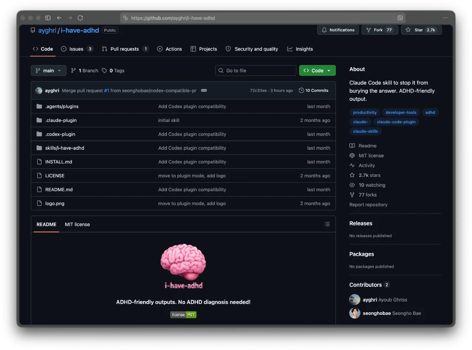Open the INSTALL.md file
The height and width of the screenshot is (350, 472).
click(x=59, y=162)
